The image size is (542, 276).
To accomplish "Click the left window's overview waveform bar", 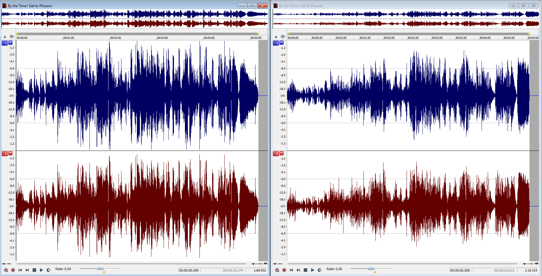I will point(135,19).
